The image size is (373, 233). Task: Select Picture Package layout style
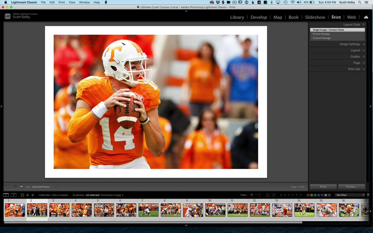(337, 34)
